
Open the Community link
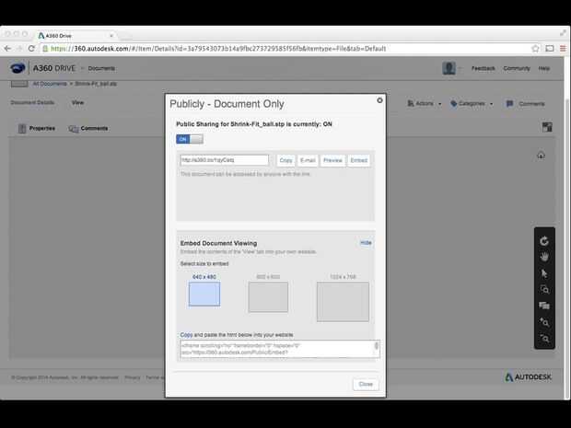tap(517, 68)
